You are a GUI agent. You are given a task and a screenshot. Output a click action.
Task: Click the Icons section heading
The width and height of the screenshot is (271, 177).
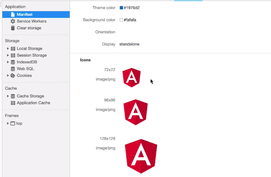[x=85, y=60]
